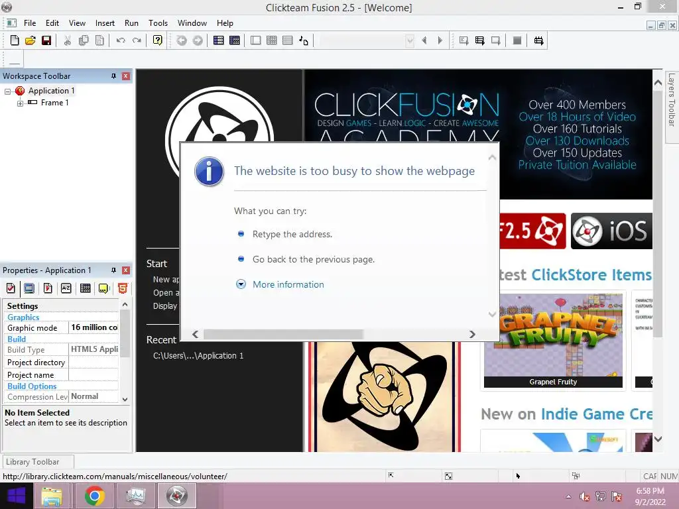Expand the Frame 1 tree node
The width and height of the screenshot is (679, 509).
click(20, 103)
